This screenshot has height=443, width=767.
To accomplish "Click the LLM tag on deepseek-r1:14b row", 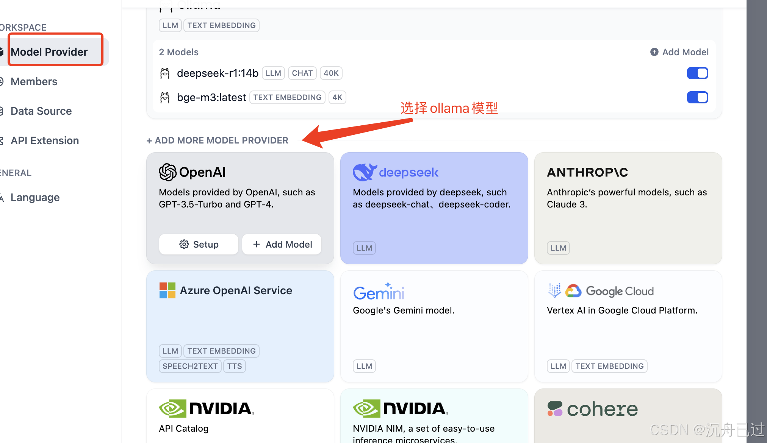I will click(x=273, y=73).
